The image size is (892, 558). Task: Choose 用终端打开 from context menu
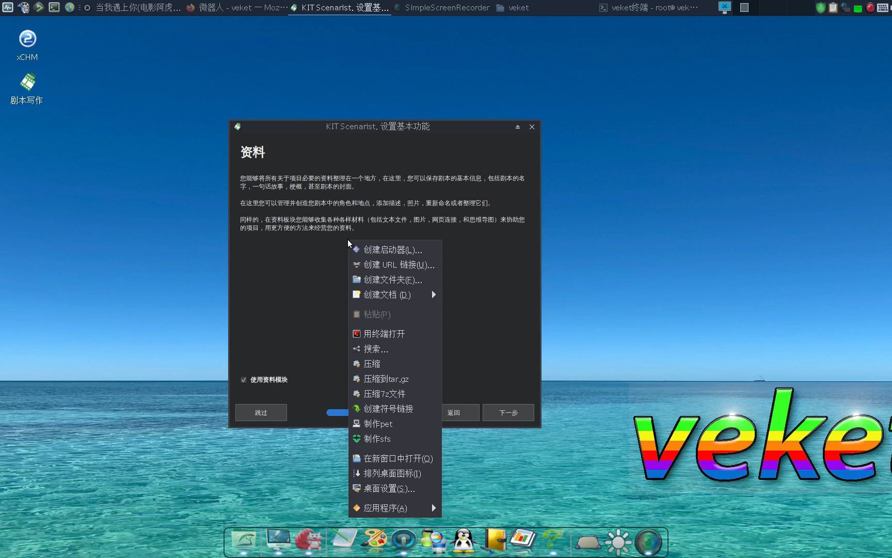[395, 334]
